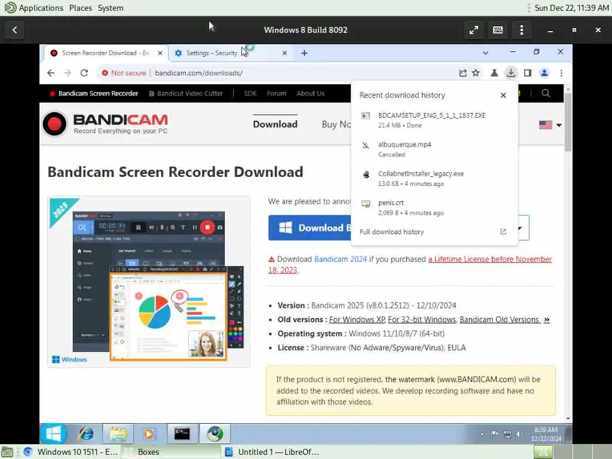Open the Chrome three-dot menu

click(561, 73)
